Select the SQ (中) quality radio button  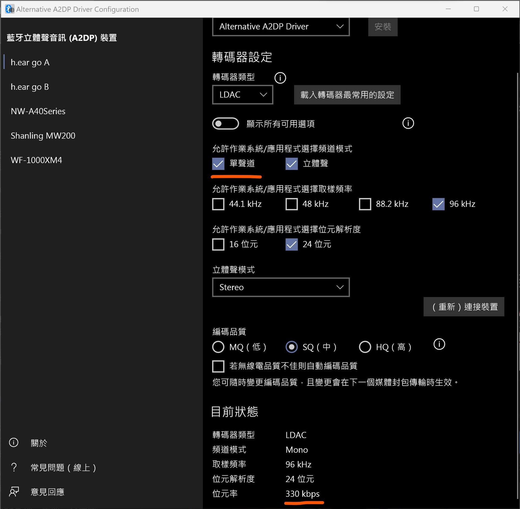[x=291, y=347]
